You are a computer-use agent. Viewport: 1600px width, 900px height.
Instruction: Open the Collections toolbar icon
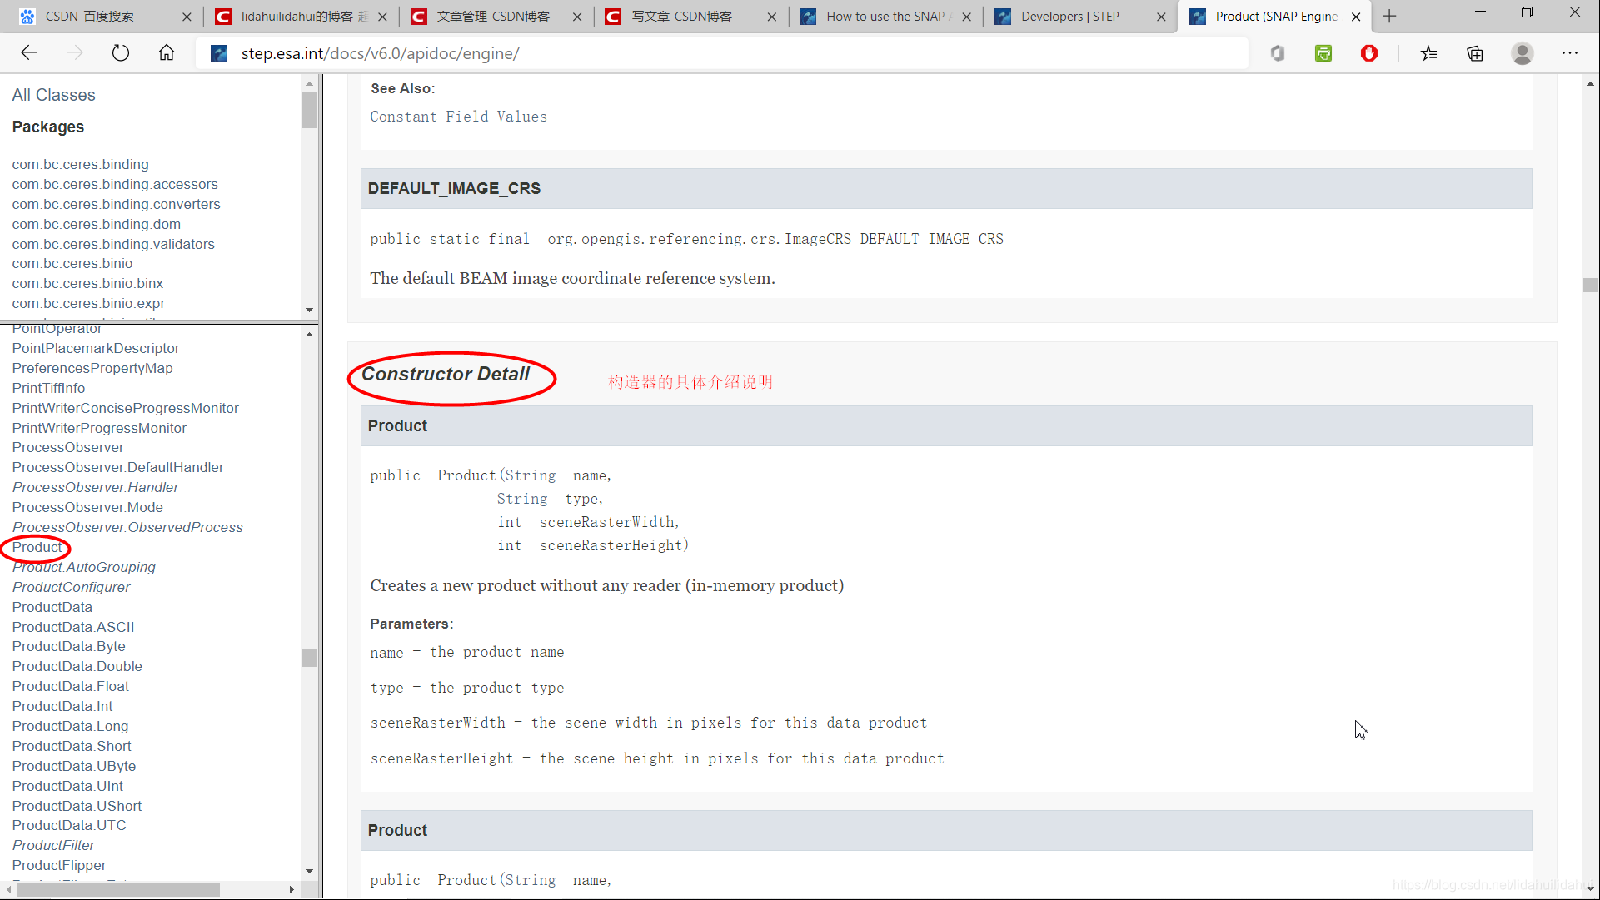(x=1475, y=53)
